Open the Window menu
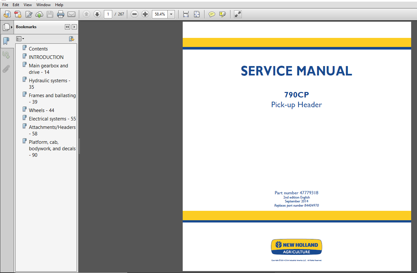This screenshot has width=417, height=273. 43,5
